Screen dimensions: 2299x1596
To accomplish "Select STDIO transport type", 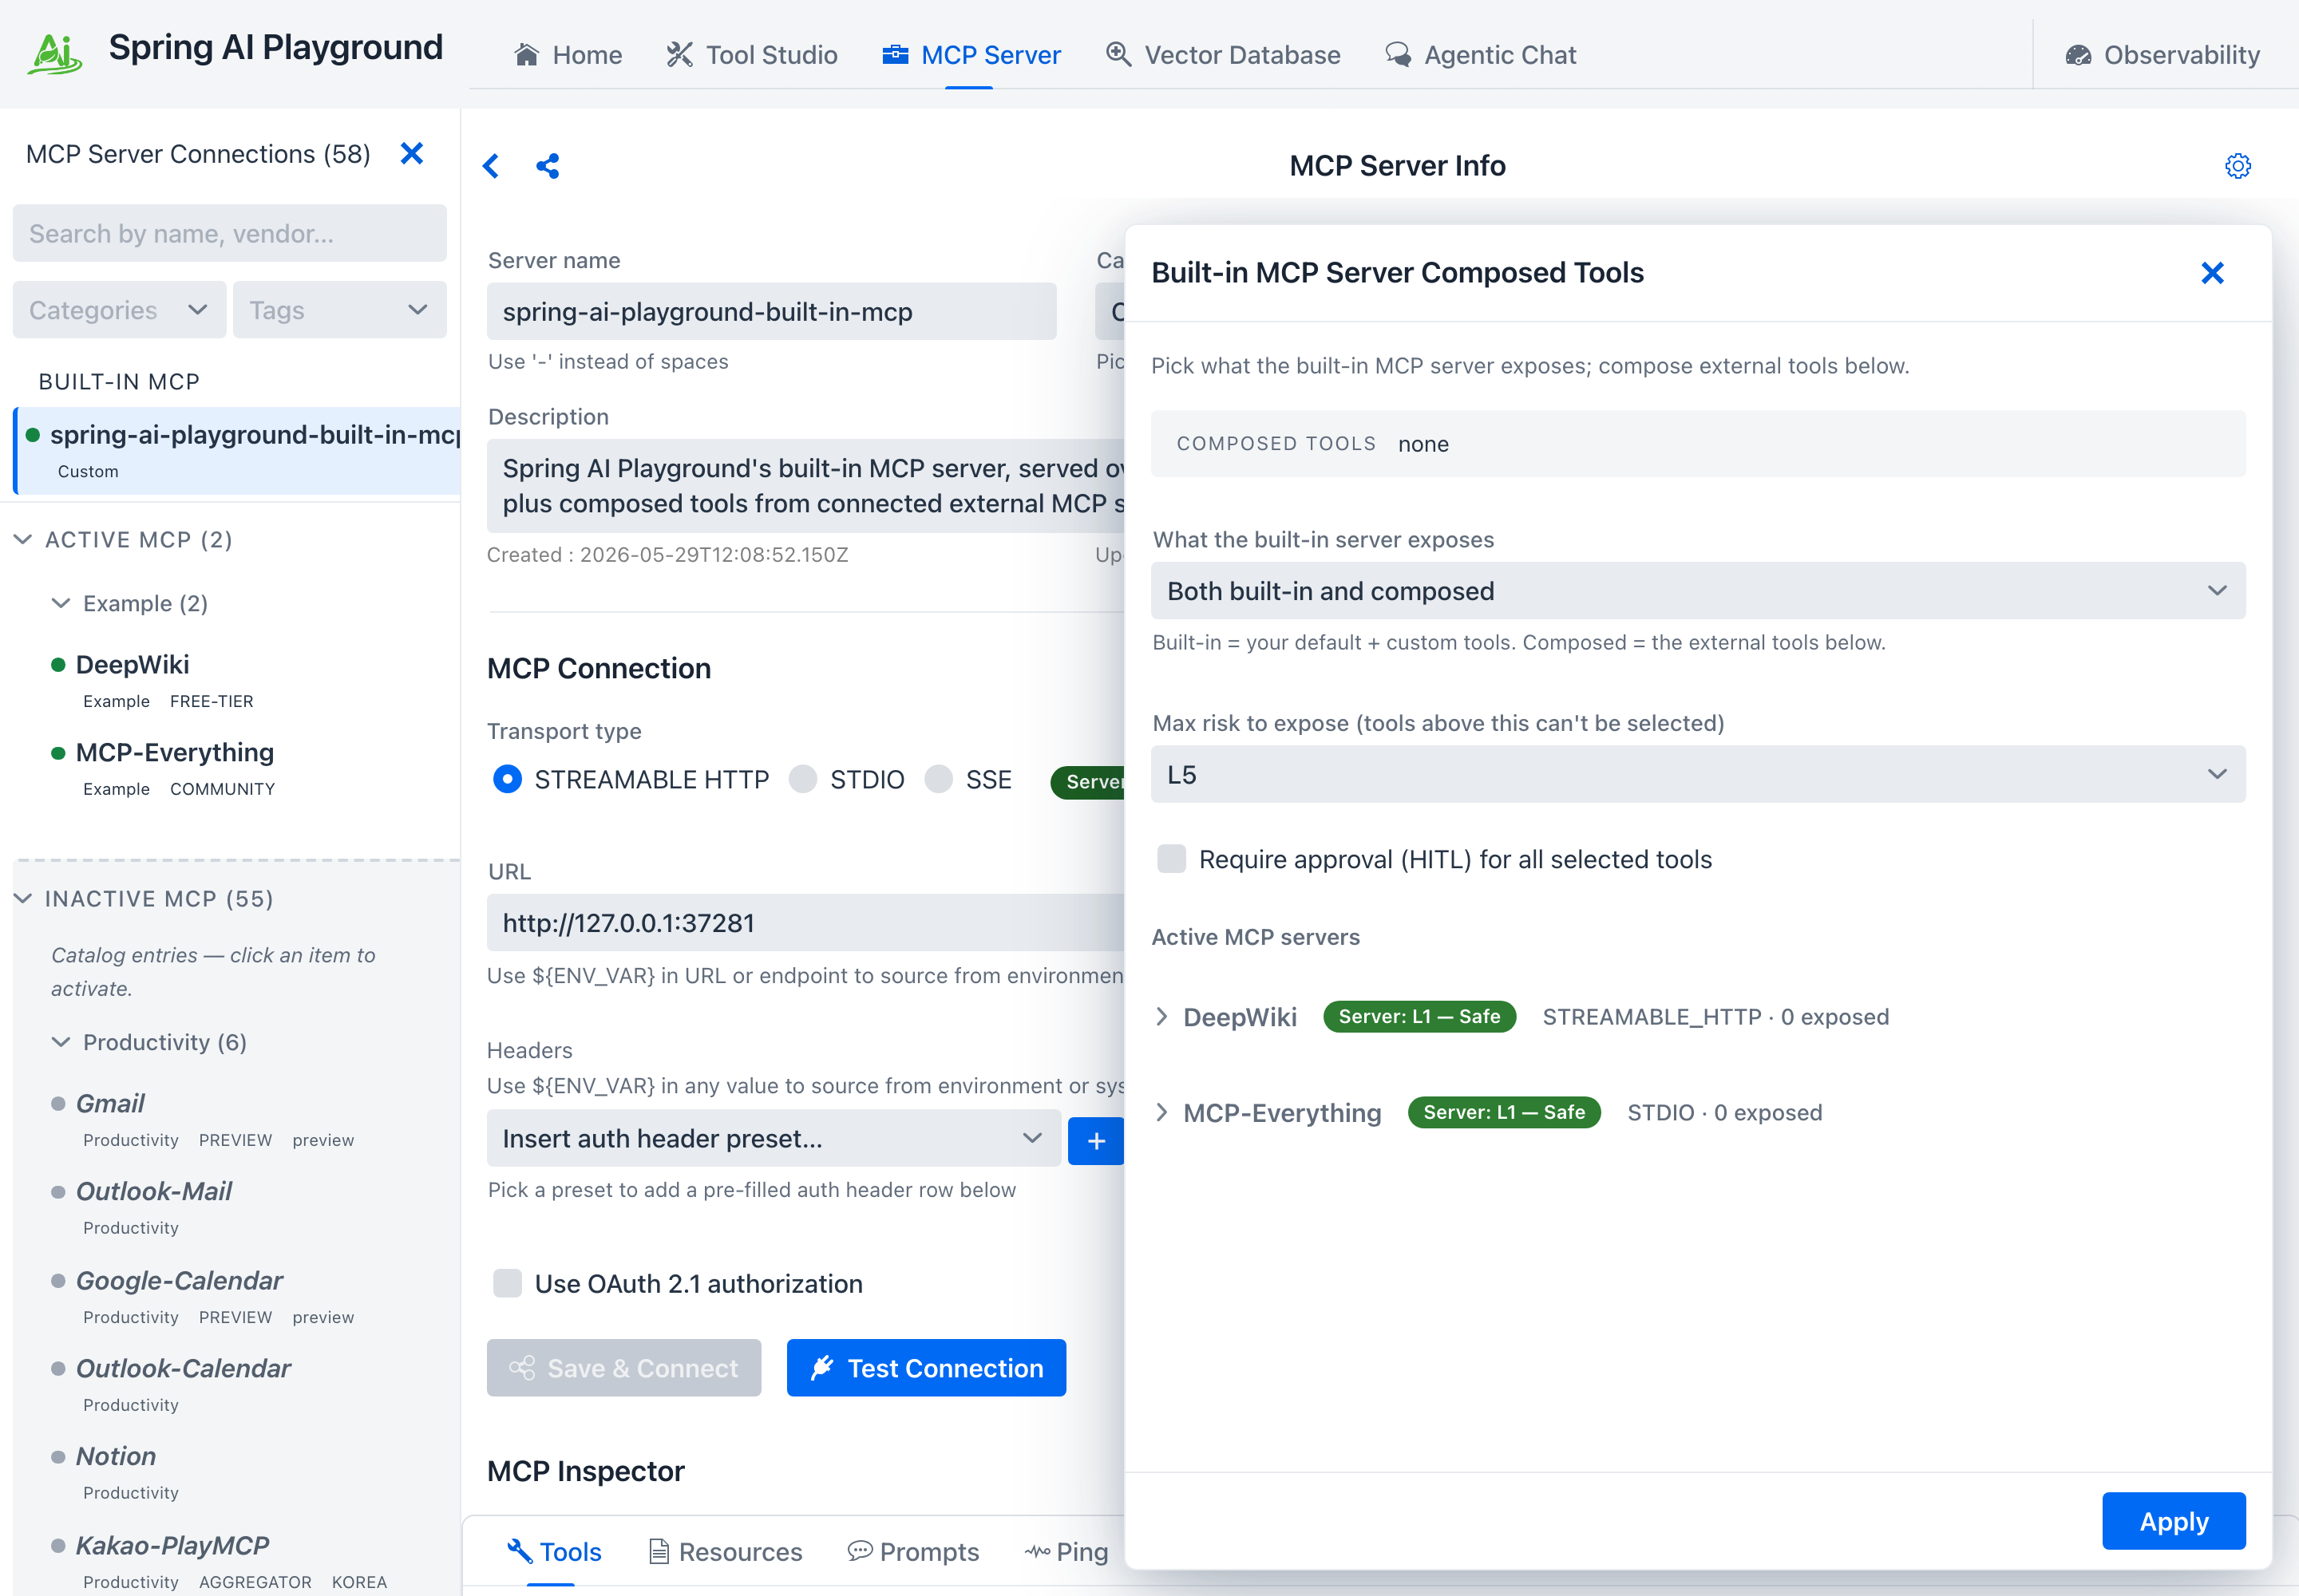I will click(x=802, y=779).
